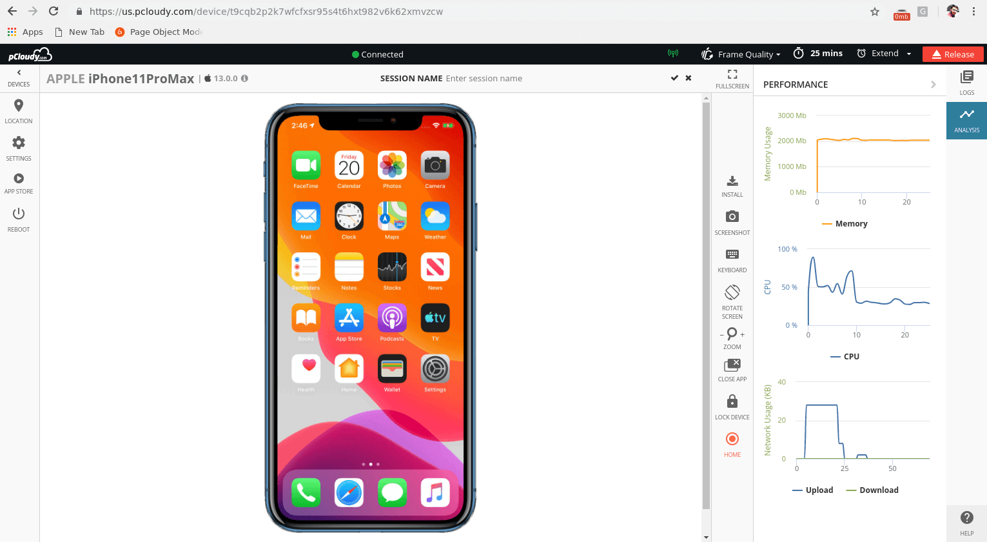The height and width of the screenshot is (542, 987).
Task: Open Messages from the iPhone dock
Action: pos(392,493)
